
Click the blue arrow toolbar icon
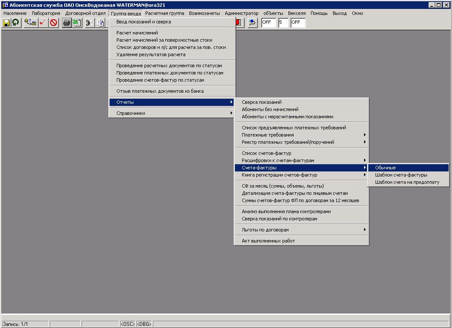[252, 23]
